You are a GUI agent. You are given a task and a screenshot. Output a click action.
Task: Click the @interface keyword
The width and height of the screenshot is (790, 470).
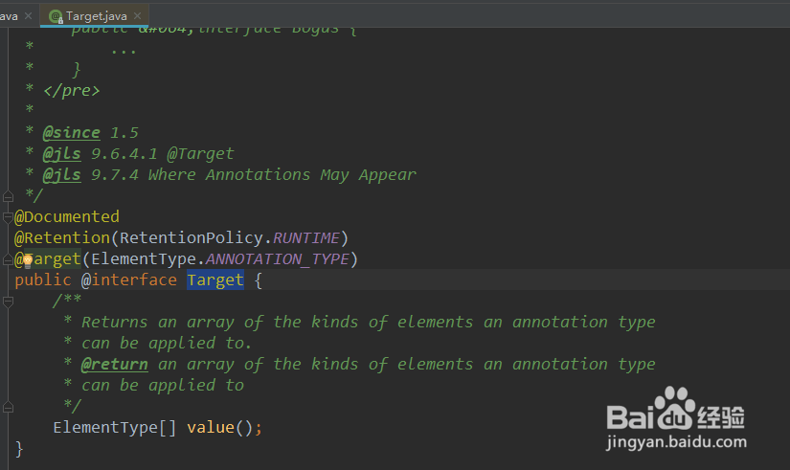click(x=129, y=280)
